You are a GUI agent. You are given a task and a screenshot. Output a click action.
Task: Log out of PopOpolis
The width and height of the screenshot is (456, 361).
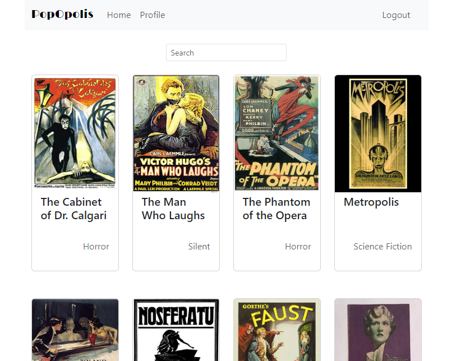tap(396, 15)
